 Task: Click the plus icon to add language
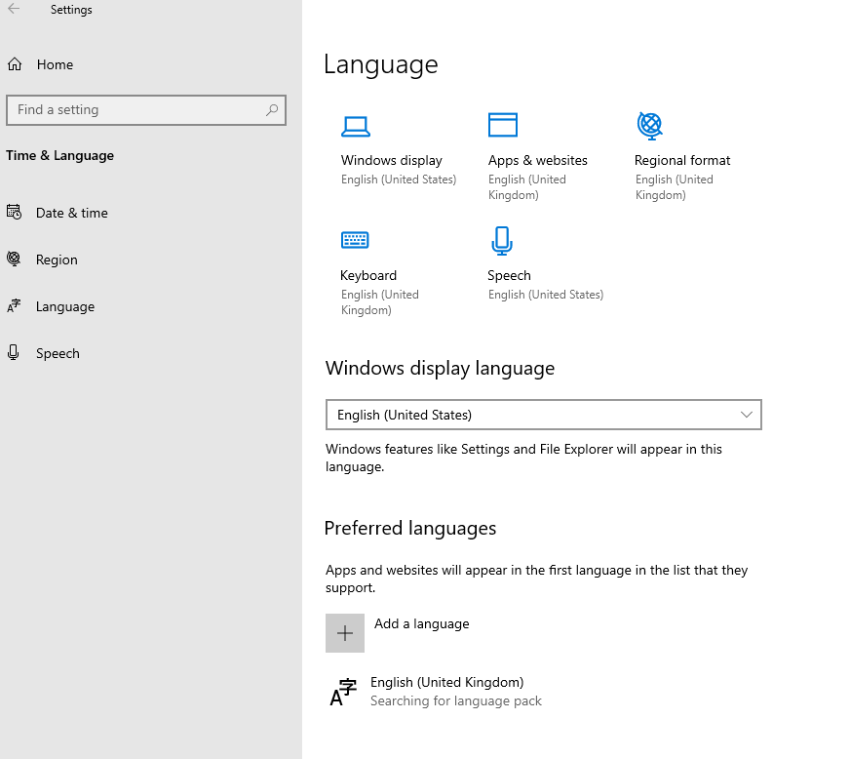click(x=345, y=633)
